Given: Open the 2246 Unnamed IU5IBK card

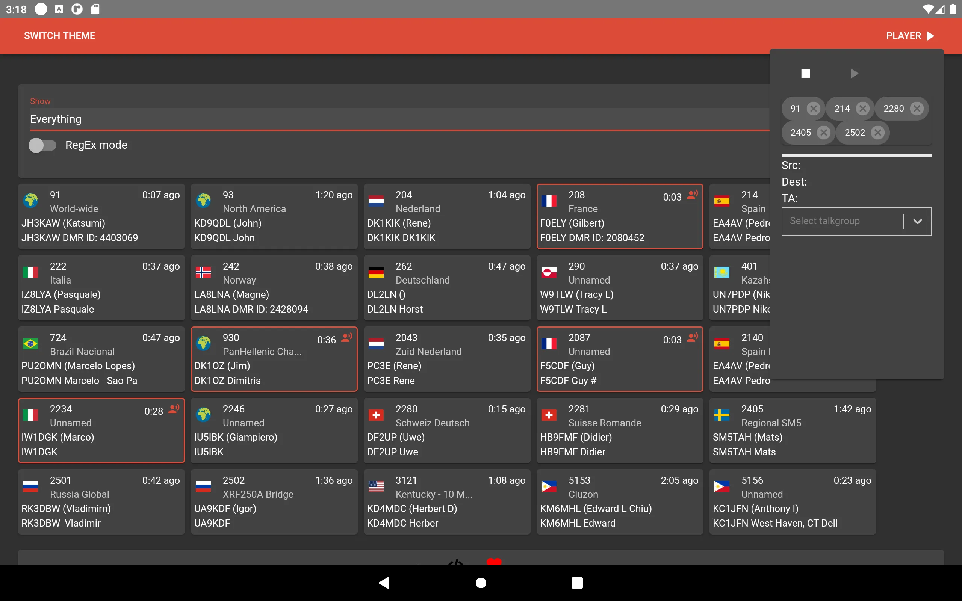Looking at the screenshot, I should [274, 430].
